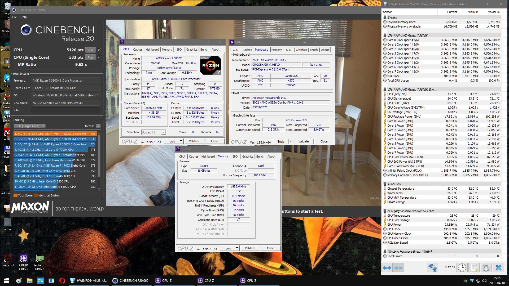Select CPU (Tctl/Tdie) sensor row
The image size is (509, 286).
(441, 94)
